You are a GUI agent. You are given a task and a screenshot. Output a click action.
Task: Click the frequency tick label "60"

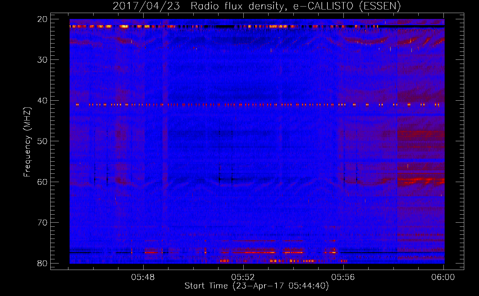click(x=43, y=182)
